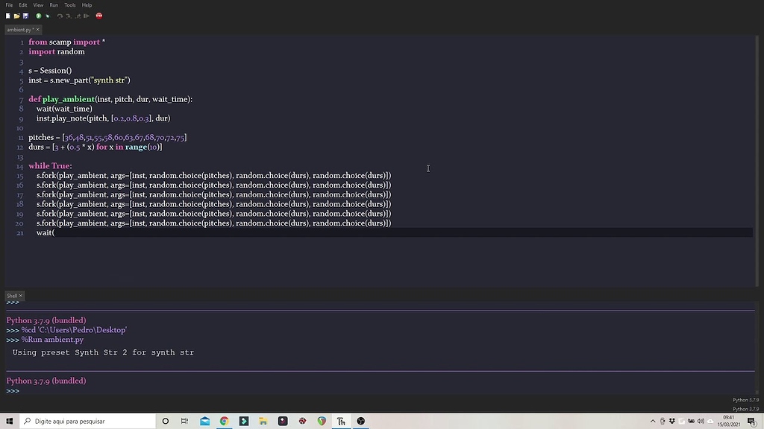
Task: Open the Help menu
Action: tap(87, 5)
